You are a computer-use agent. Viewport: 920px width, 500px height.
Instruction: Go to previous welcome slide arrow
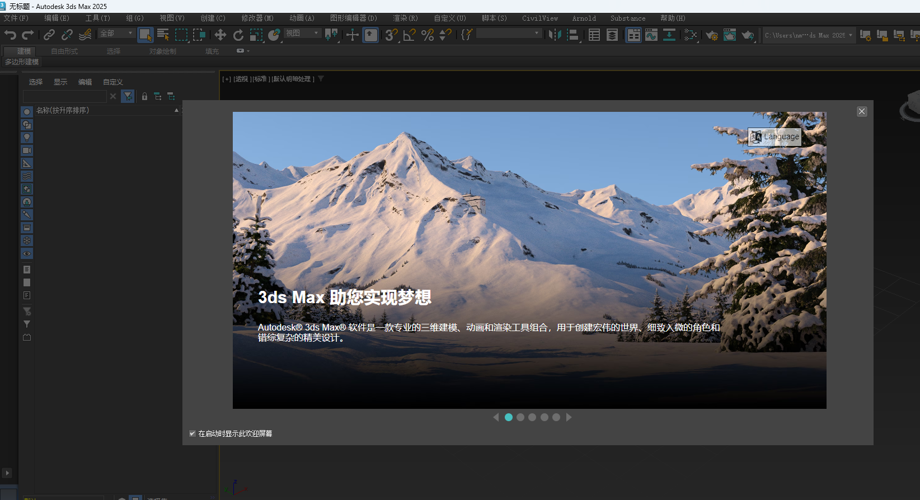point(496,417)
